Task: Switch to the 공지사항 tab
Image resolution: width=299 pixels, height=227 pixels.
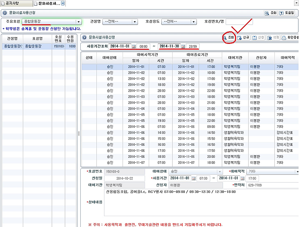Action: [16, 3]
